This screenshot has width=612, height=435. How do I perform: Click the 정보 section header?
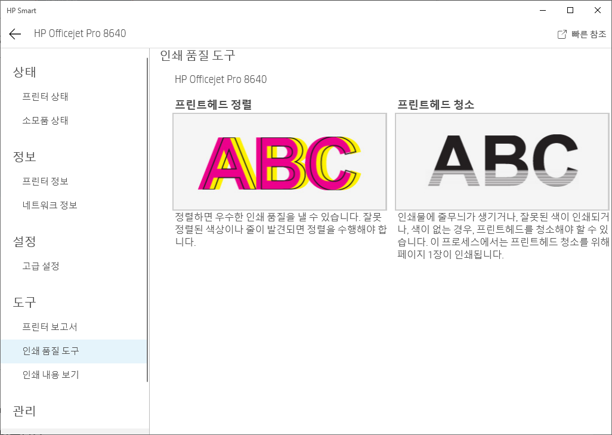pos(24,156)
